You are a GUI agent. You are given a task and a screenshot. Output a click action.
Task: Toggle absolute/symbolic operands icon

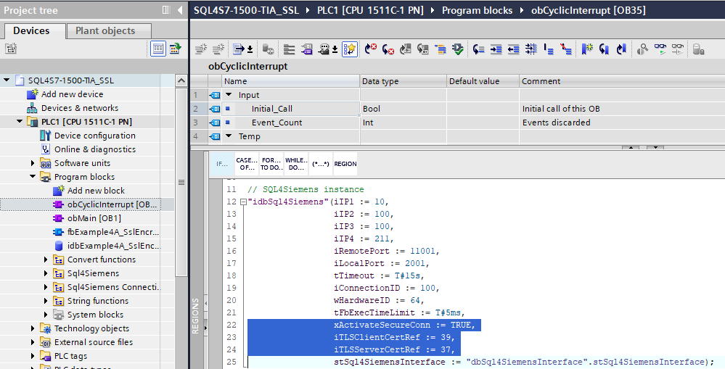(x=306, y=49)
